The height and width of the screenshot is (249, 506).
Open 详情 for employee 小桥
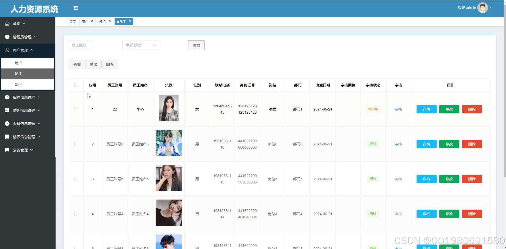click(x=427, y=109)
